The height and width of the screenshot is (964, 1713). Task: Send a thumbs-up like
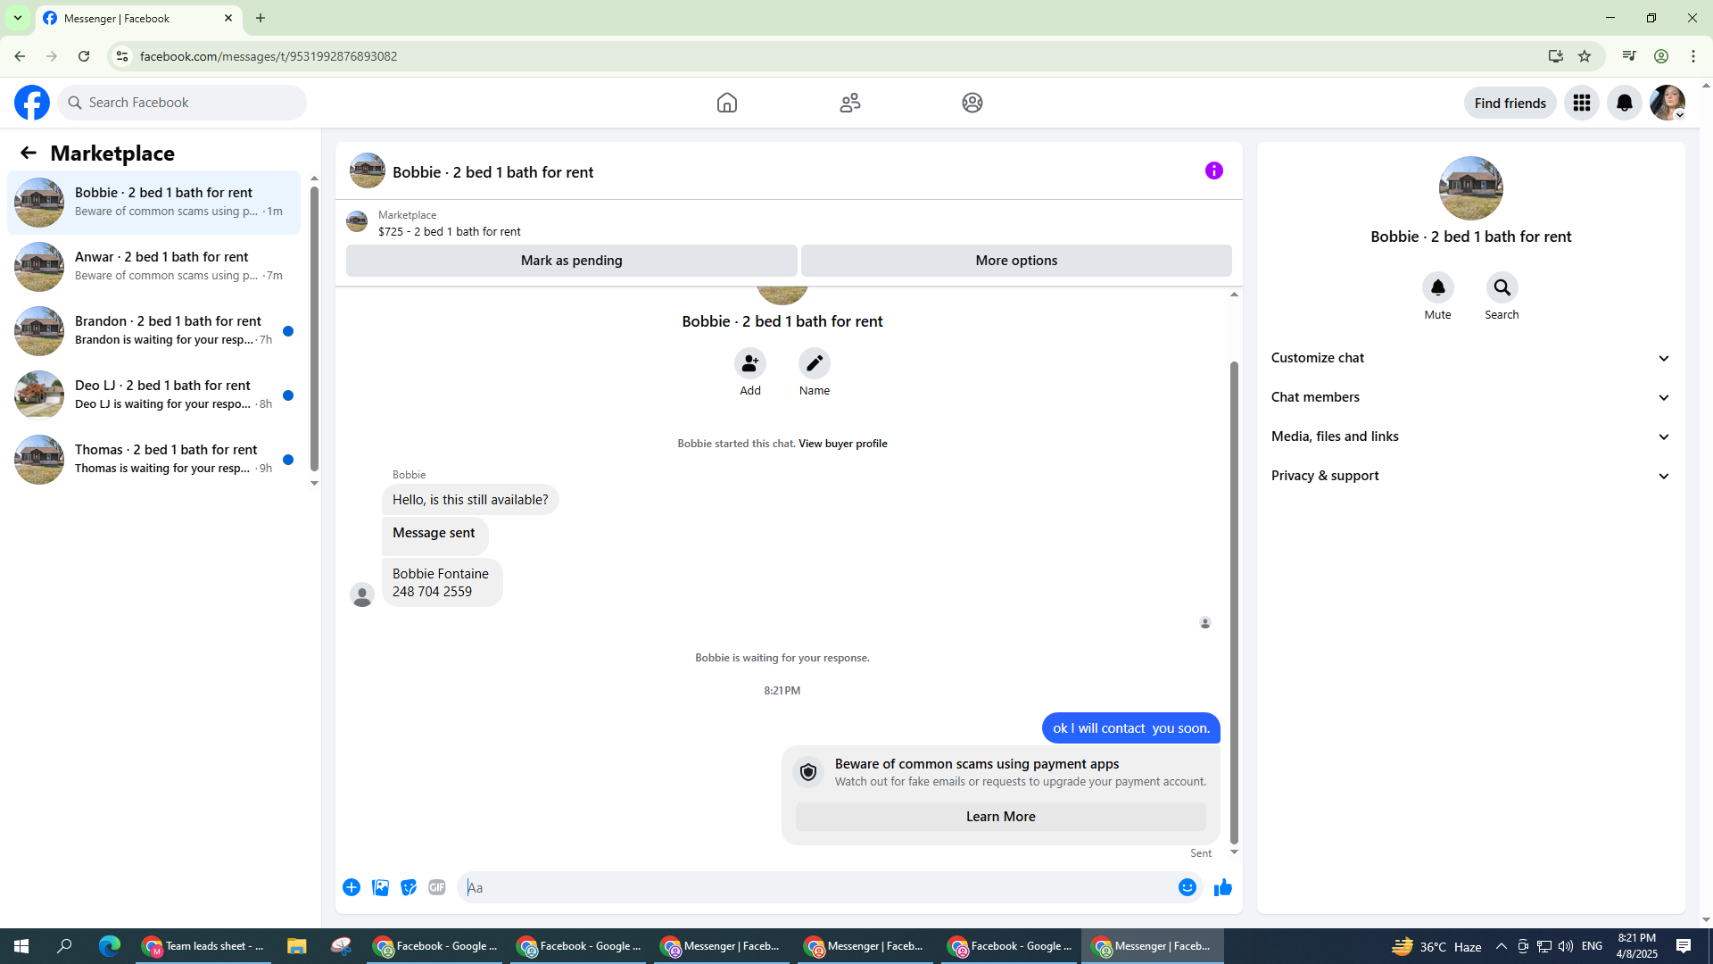click(x=1222, y=887)
